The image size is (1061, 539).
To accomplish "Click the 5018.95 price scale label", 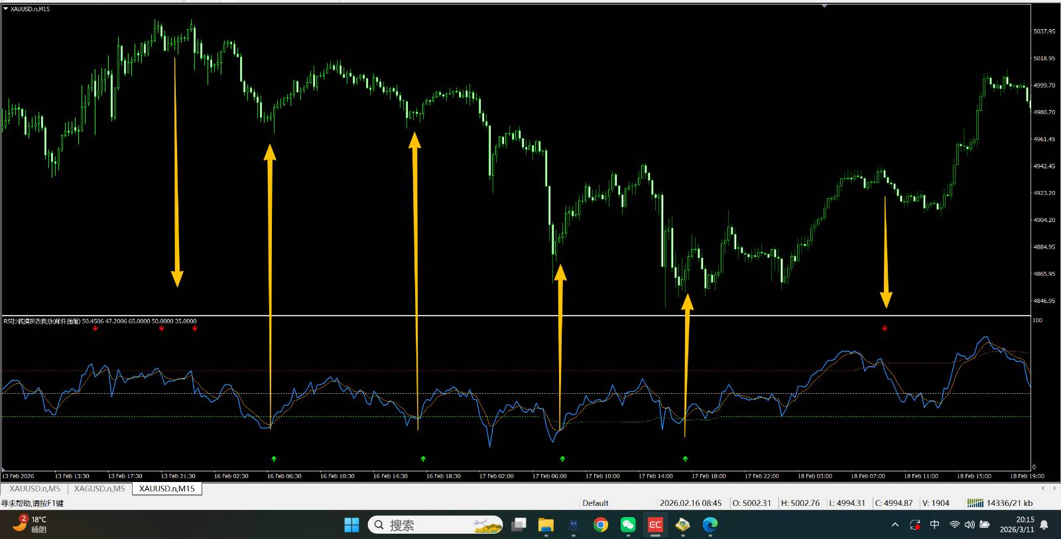I will [1044, 58].
